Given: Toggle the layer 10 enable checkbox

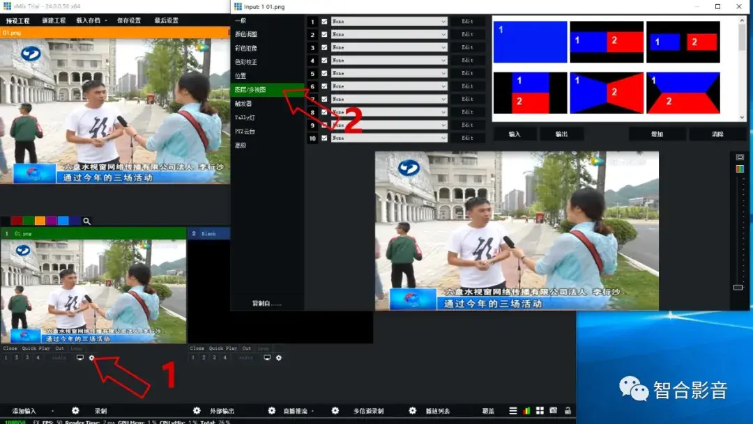Looking at the screenshot, I should click(324, 138).
